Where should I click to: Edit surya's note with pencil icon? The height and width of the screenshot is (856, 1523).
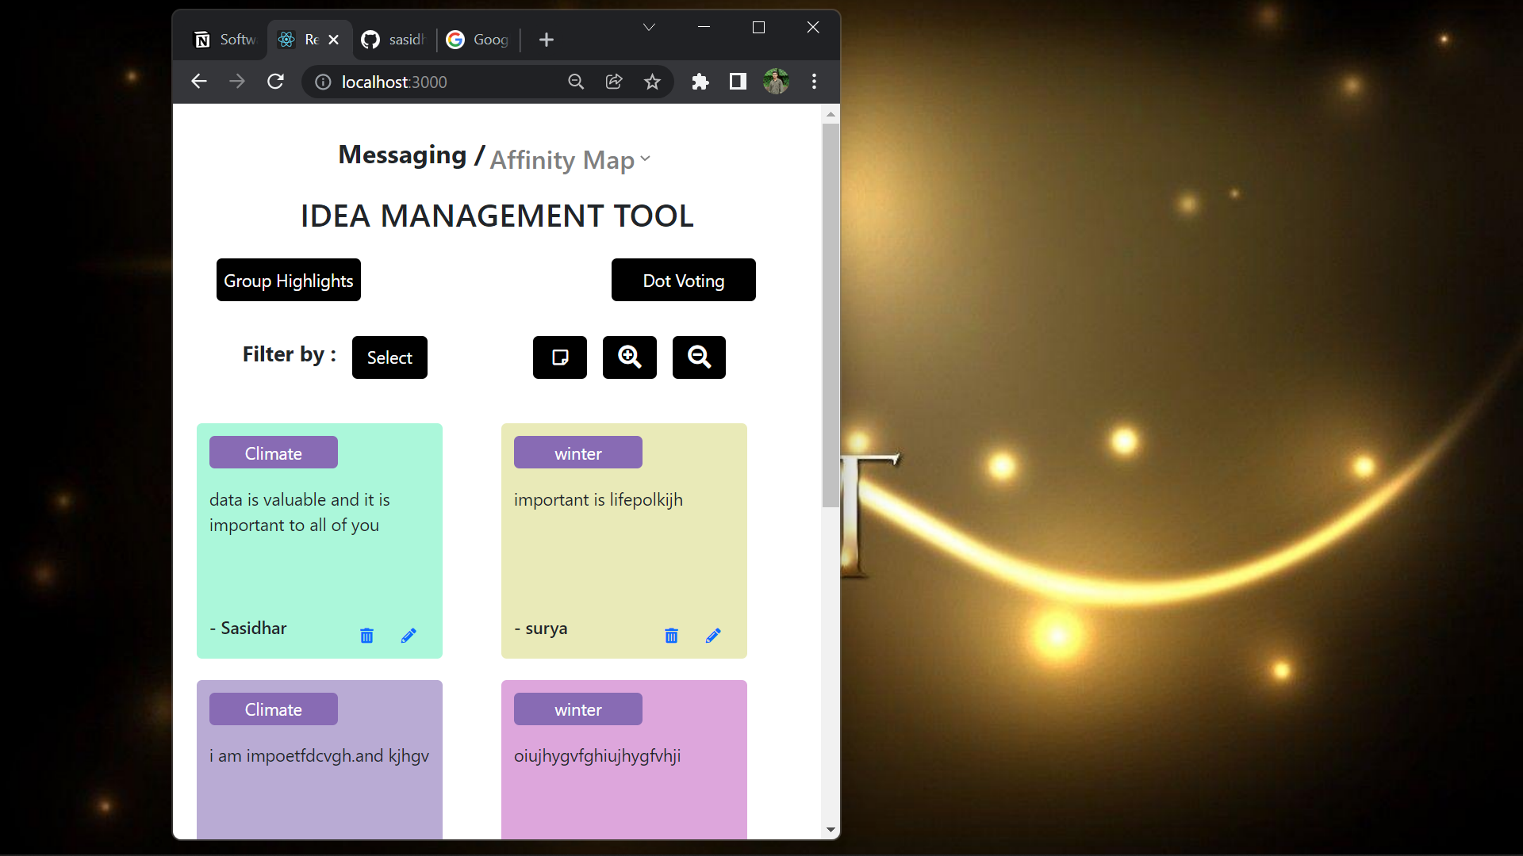713,636
